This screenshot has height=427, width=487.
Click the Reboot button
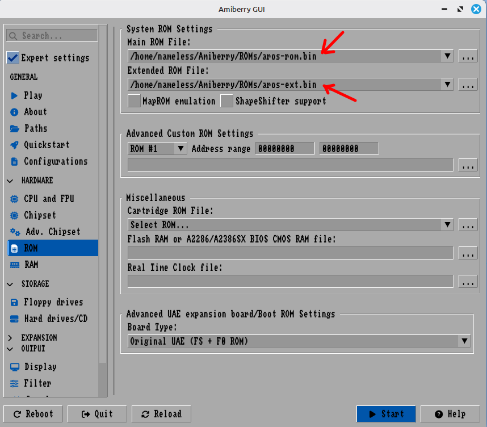pos(33,414)
